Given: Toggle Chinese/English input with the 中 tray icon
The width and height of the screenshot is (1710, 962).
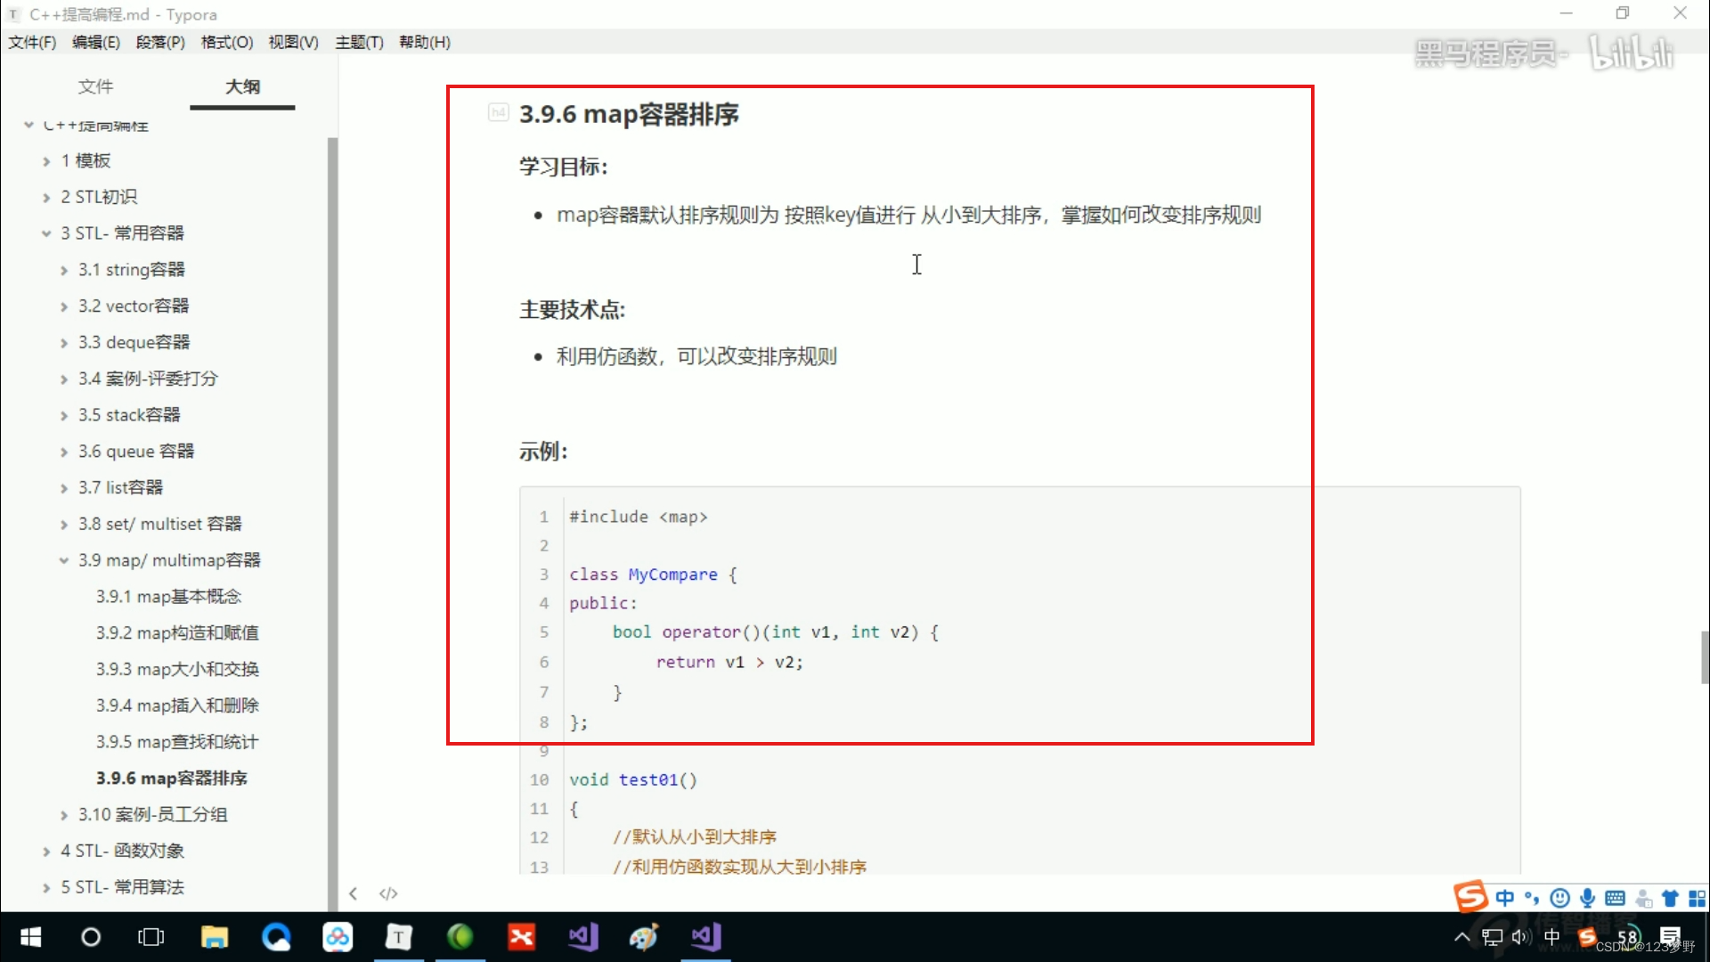Looking at the screenshot, I should tap(1551, 937).
